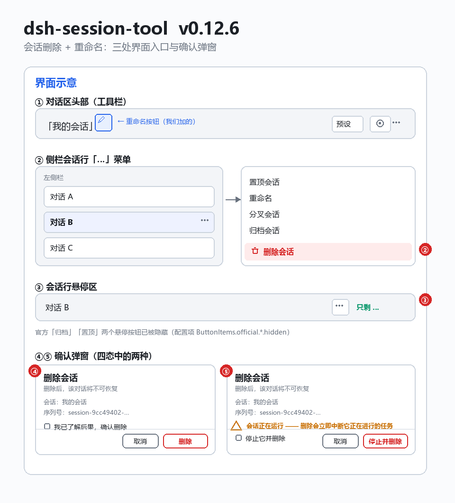Click the 预设 button in toolbar
Viewport: 455px width, 503px height.
(x=347, y=124)
